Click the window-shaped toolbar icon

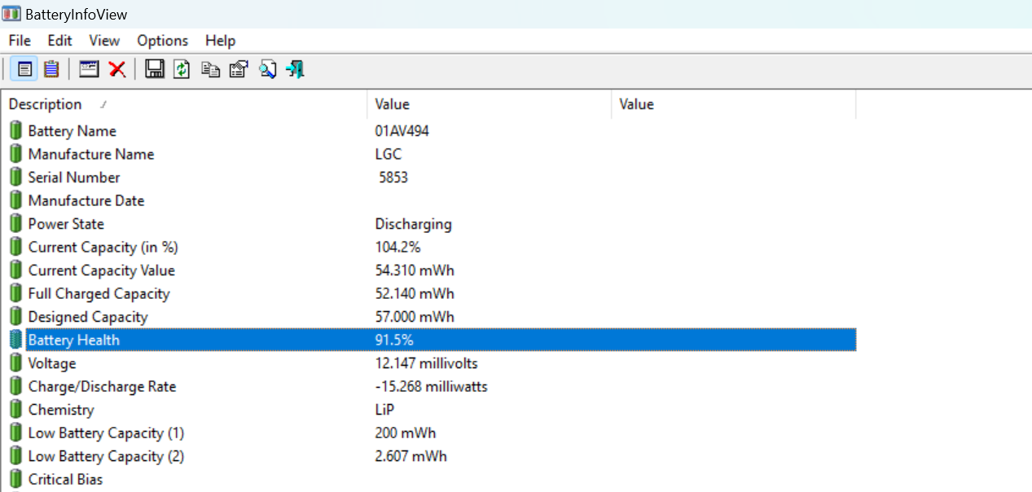click(x=89, y=69)
